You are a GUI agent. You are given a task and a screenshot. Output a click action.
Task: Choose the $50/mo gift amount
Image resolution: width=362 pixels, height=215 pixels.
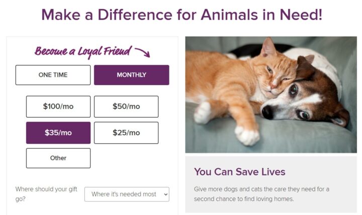pos(126,107)
